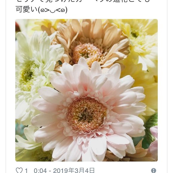Click the 2019年3月4日 date text
This screenshot has width=173, height=173.
[74, 170]
